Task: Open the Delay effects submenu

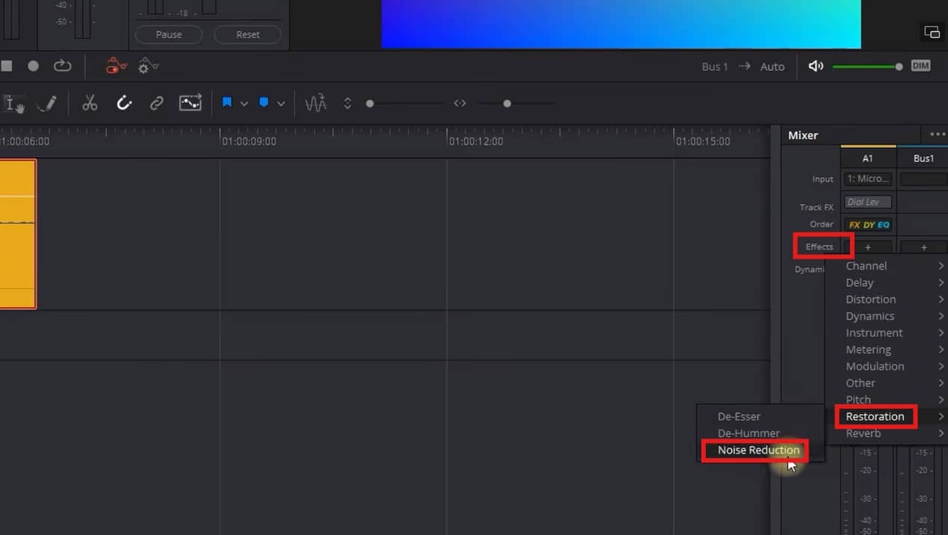Action: coord(887,282)
